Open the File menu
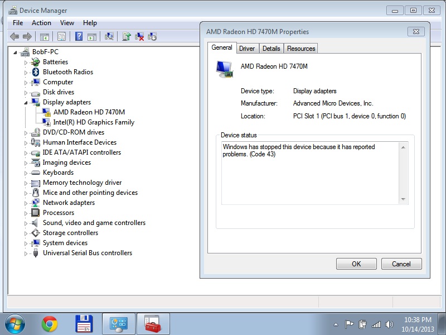The height and width of the screenshot is (335, 446). click(18, 23)
